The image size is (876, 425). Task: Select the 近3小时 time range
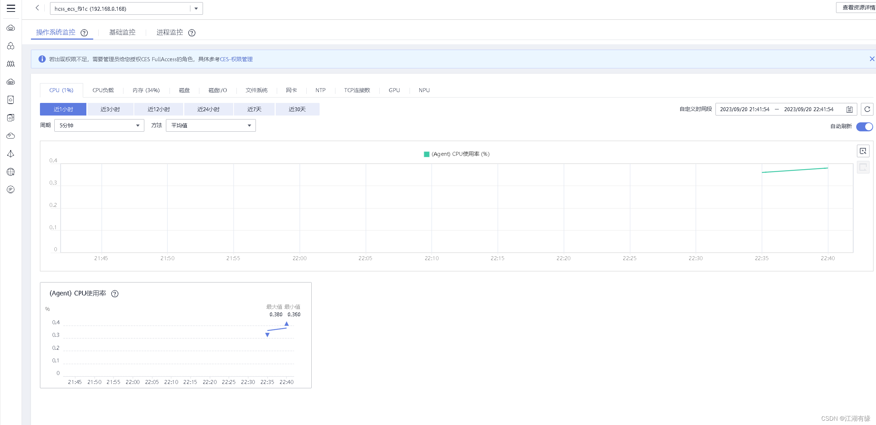point(110,109)
